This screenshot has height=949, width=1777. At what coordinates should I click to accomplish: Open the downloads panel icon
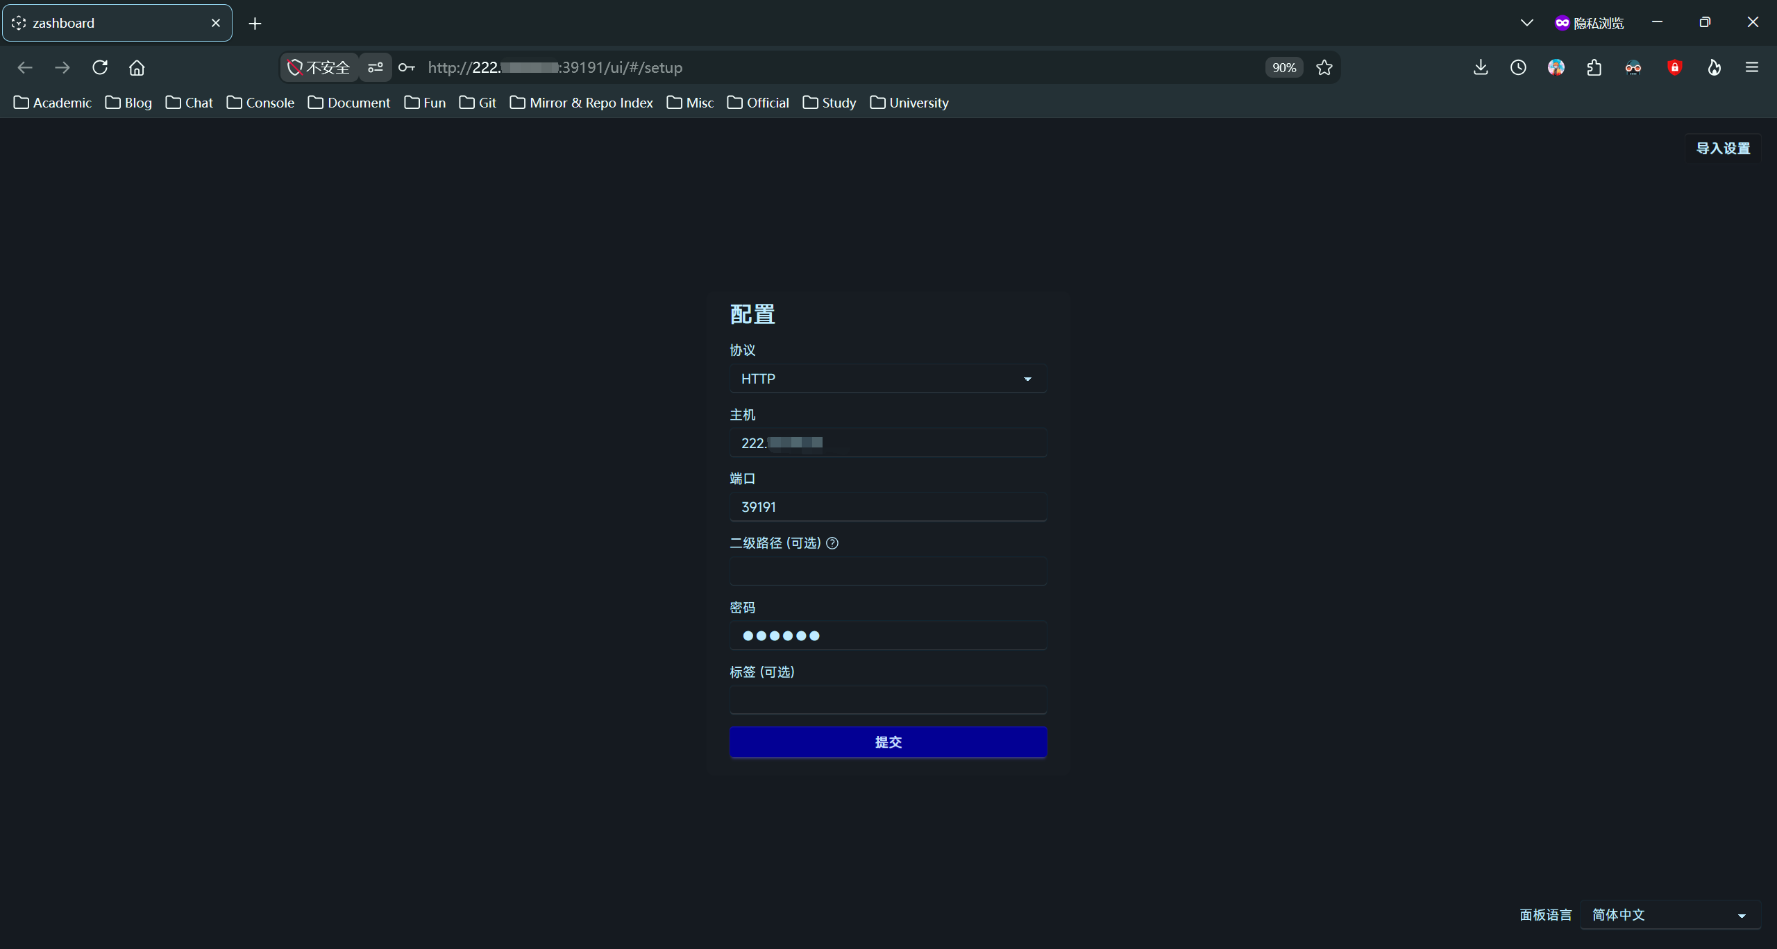[x=1481, y=67]
